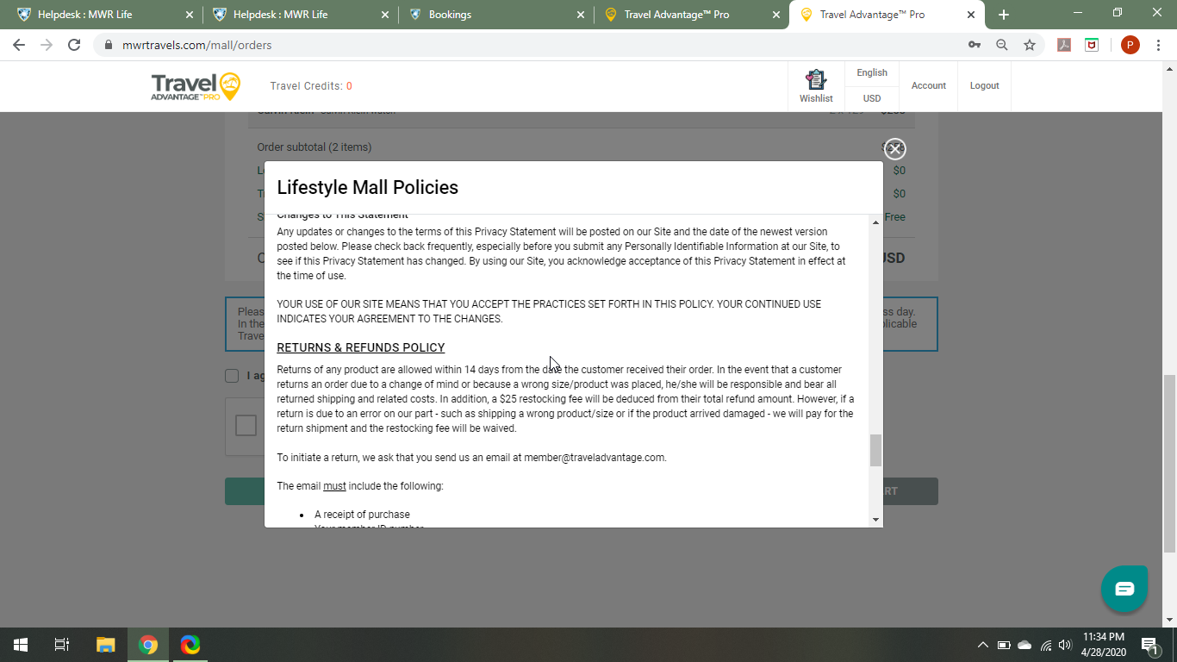The height and width of the screenshot is (662, 1177).
Task: Open the Edge browser taskbar icon
Action: point(190,645)
